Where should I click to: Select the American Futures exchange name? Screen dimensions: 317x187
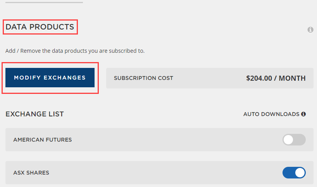pyautogui.click(x=43, y=140)
